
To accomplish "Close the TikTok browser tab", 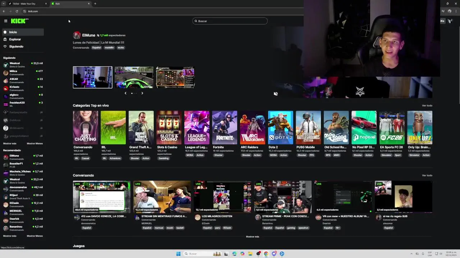I will 46,4.
